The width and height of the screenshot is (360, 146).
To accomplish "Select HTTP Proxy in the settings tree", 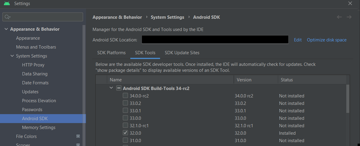I will 33,65.
